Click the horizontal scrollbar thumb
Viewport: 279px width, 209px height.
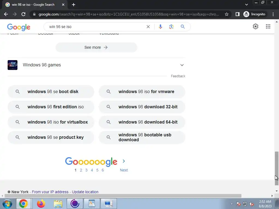coord(123,196)
